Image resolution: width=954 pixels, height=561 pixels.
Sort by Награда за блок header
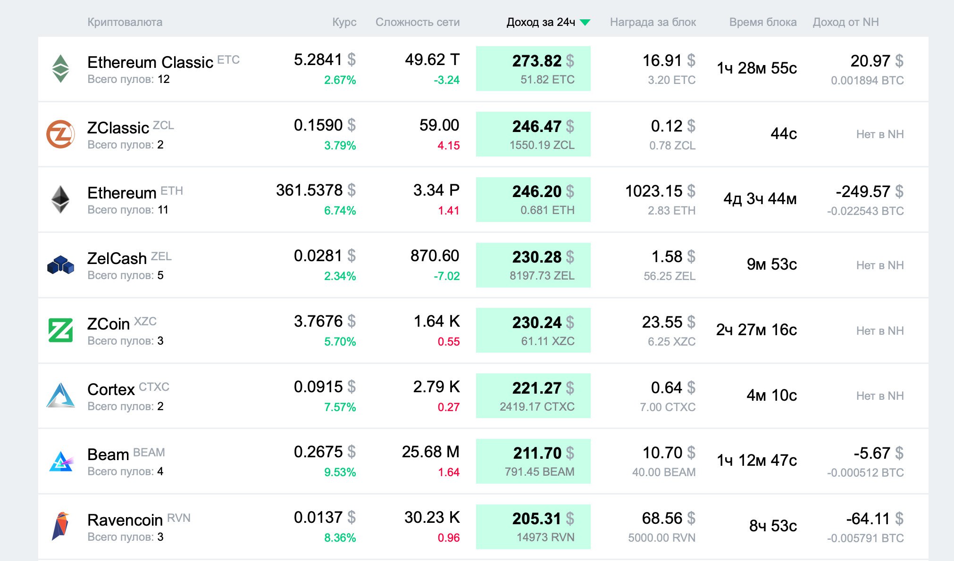coord(653,22)
